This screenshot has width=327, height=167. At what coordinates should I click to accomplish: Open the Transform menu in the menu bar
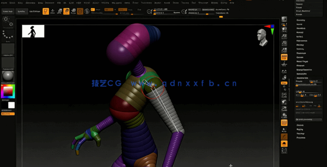tap(203, 3)
